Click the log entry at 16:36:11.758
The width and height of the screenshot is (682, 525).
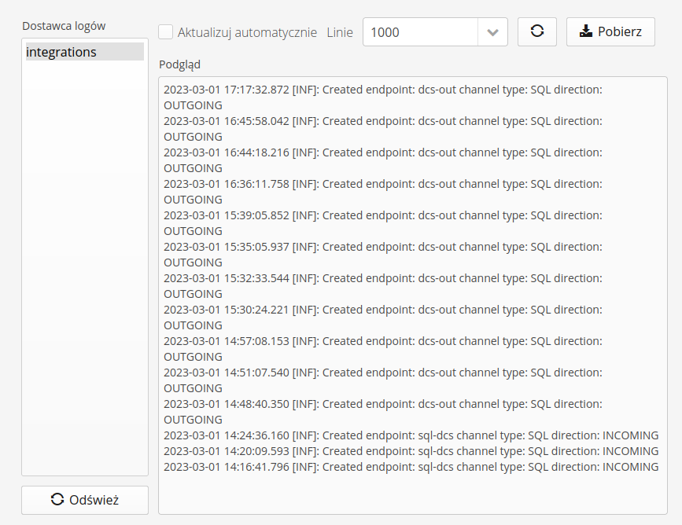click(x=382, y=184)
